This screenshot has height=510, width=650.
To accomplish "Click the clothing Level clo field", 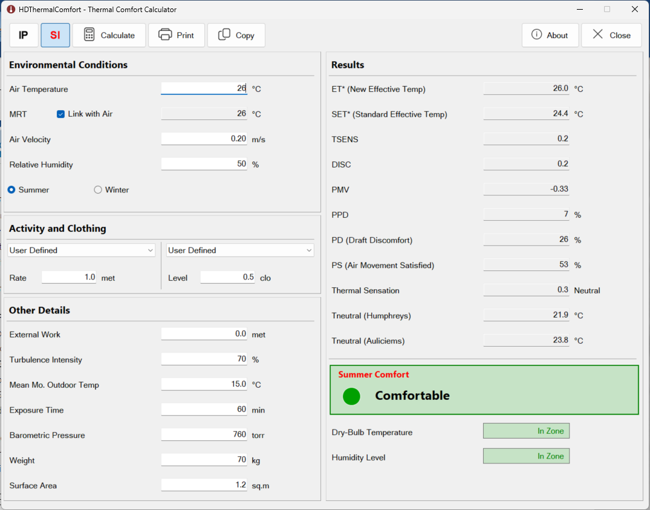I will [x=227, y=278].
